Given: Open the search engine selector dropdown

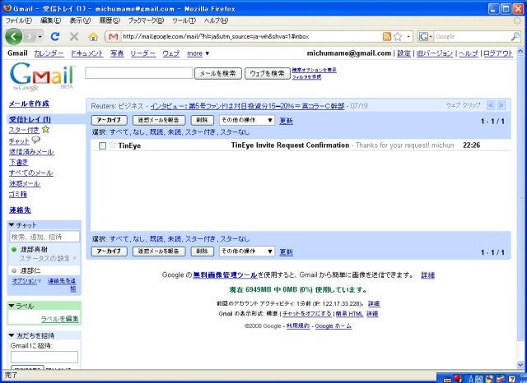Looking at the screenshot, I should 425,36.
